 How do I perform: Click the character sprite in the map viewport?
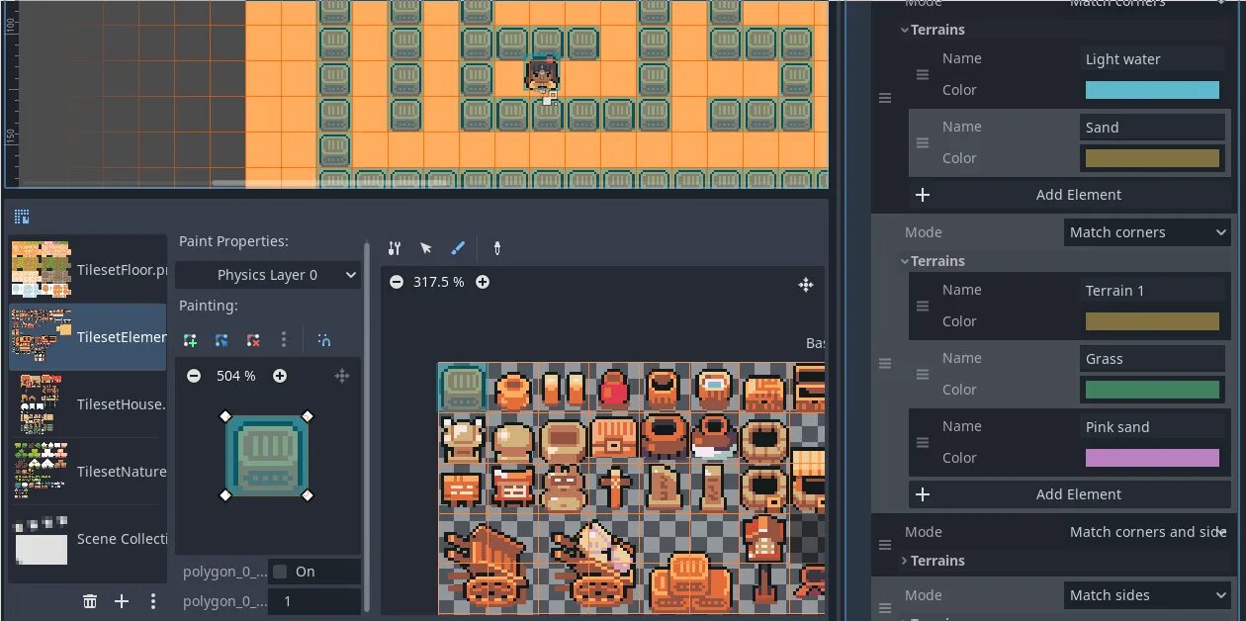541,74
